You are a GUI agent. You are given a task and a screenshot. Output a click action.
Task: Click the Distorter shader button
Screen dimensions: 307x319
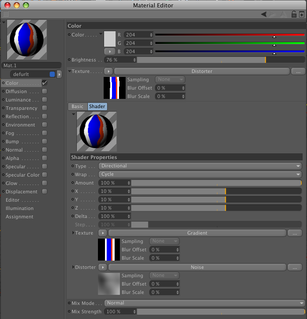tap(202, 71)
